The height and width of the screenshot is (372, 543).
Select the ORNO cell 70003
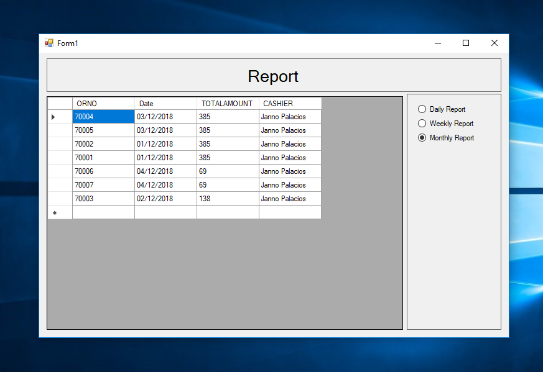(103, 199)
